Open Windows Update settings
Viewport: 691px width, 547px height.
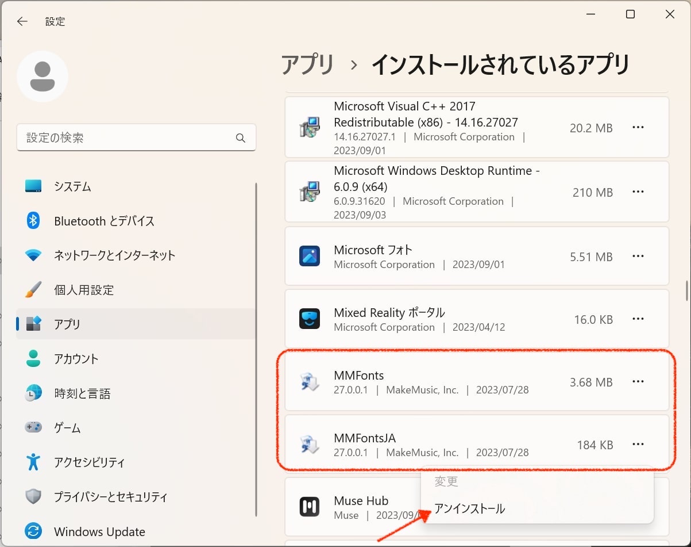(136, 531)
